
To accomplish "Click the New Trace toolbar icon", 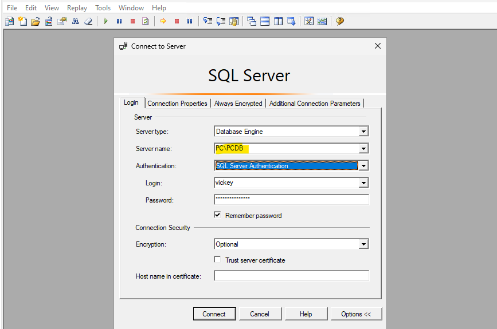I will pyautogui.click(x=10, y=22).
